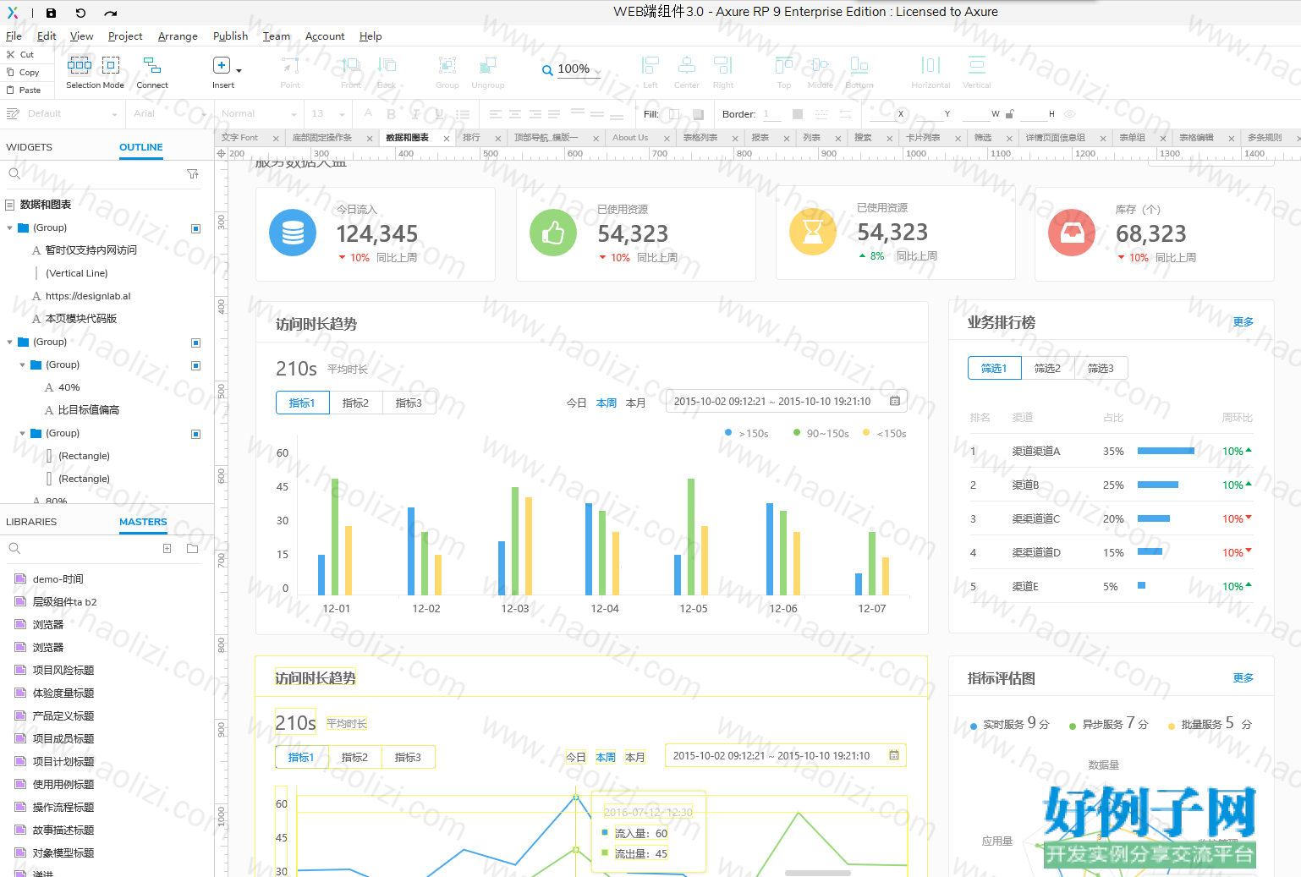Redo the last undone action
1301x877 pixels.
pos(111,13)
